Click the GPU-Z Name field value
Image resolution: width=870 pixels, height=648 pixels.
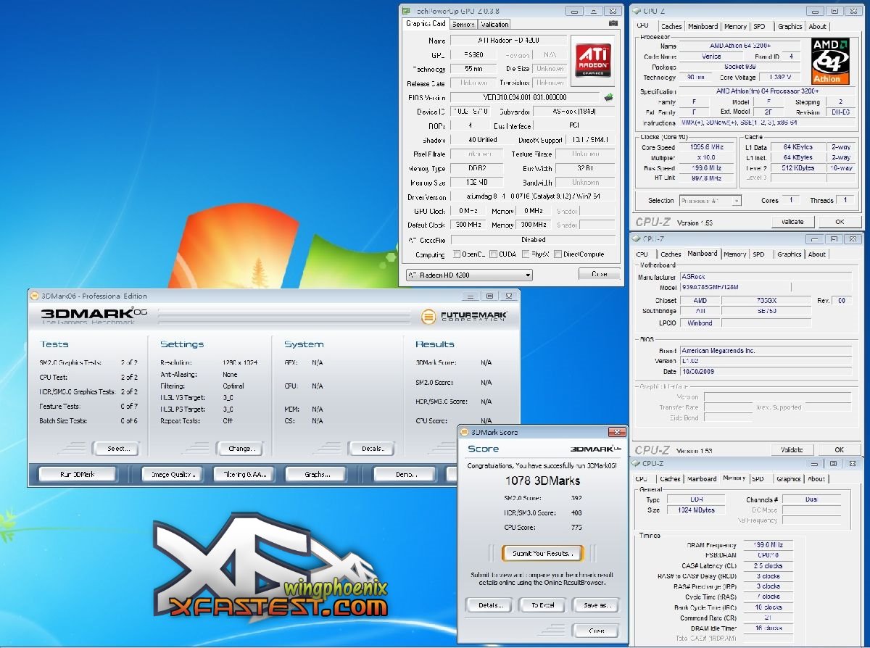pyautogui.click(x=508, y=41)
